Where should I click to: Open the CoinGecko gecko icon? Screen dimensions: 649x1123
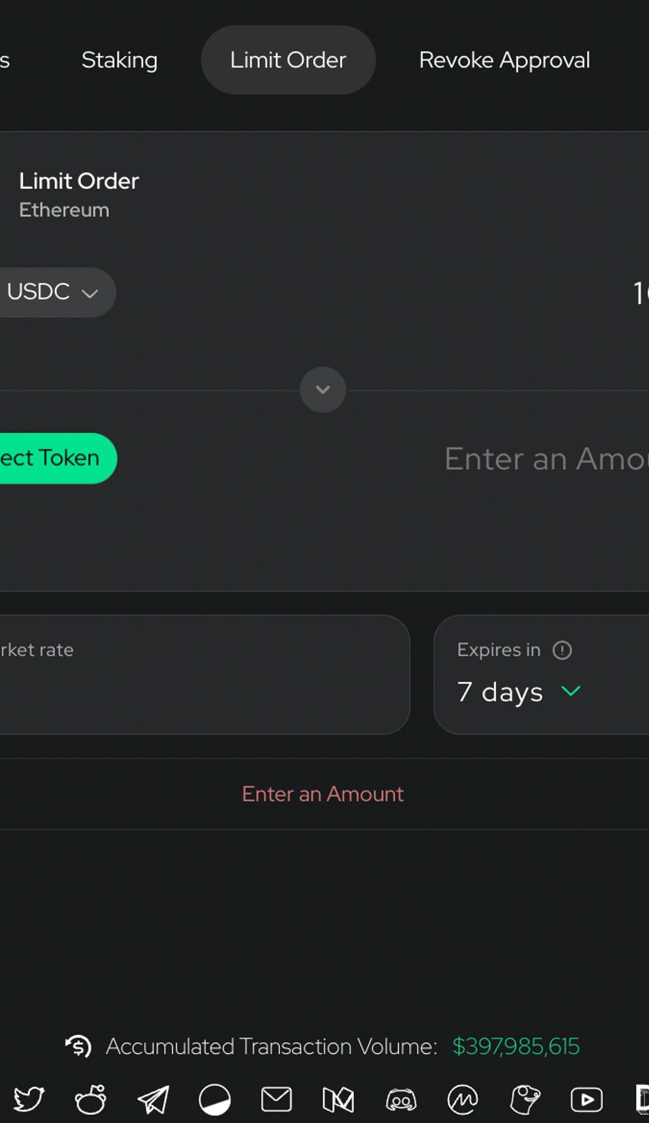(x=525, y=1100)
